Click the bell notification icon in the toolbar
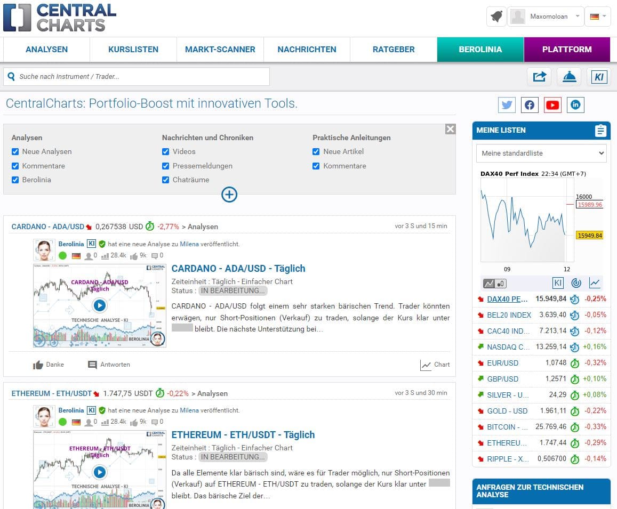 point(569,76)
